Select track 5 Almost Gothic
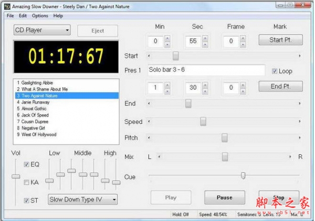The image size is (315, 221). pyautogui.click(x=67, y=109)
